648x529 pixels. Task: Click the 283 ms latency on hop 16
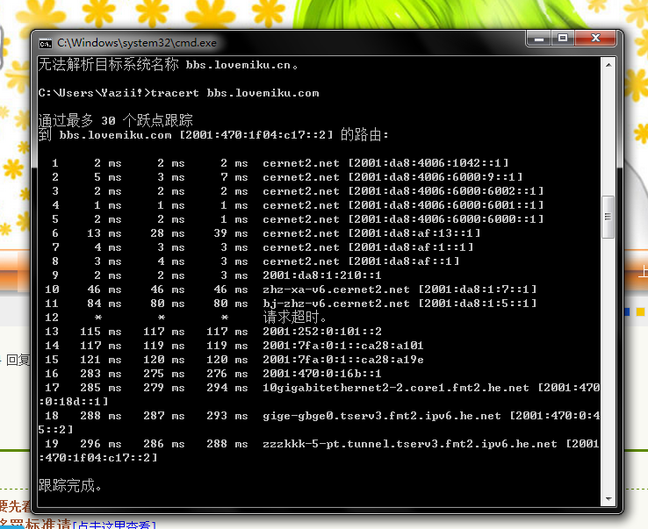(100, 374)
